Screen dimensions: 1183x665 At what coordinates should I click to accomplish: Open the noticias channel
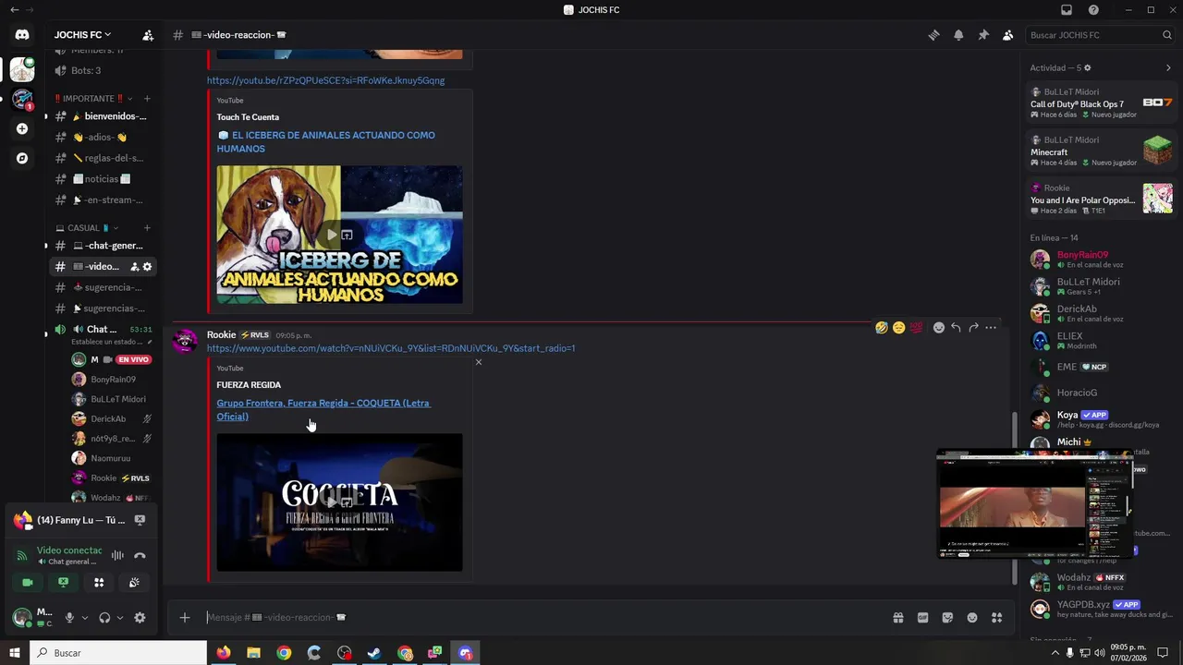click(103, 179)
